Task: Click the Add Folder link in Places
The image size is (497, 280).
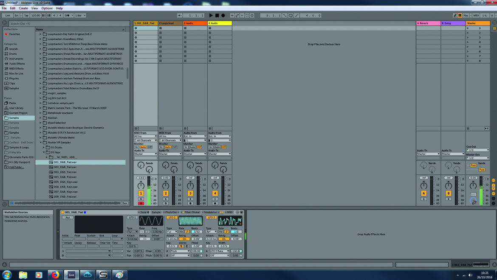Action: [x=17, y=167]
